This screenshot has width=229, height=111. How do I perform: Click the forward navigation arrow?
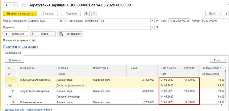click(14, 5)
